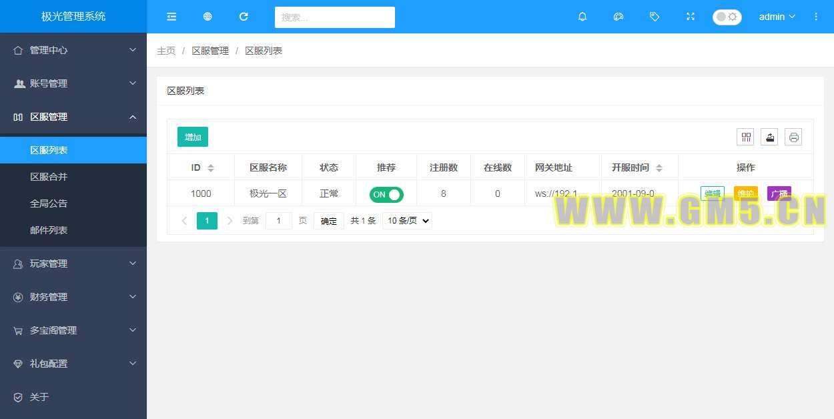Expand the admin user dropdown
This screenshot has width=834, height=419.
coord(777,17)
